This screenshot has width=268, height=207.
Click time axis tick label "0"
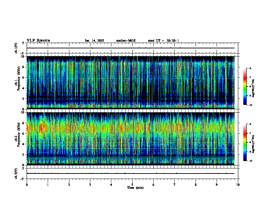point(27,185)
